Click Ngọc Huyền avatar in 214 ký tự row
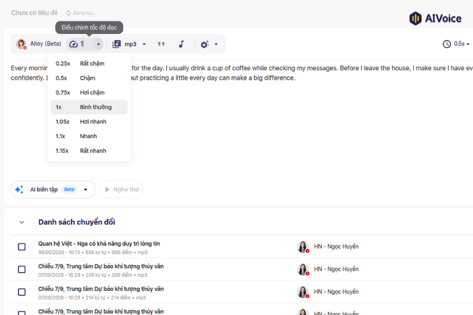Screen dimensions: 473x315 [x=303, y=292]
